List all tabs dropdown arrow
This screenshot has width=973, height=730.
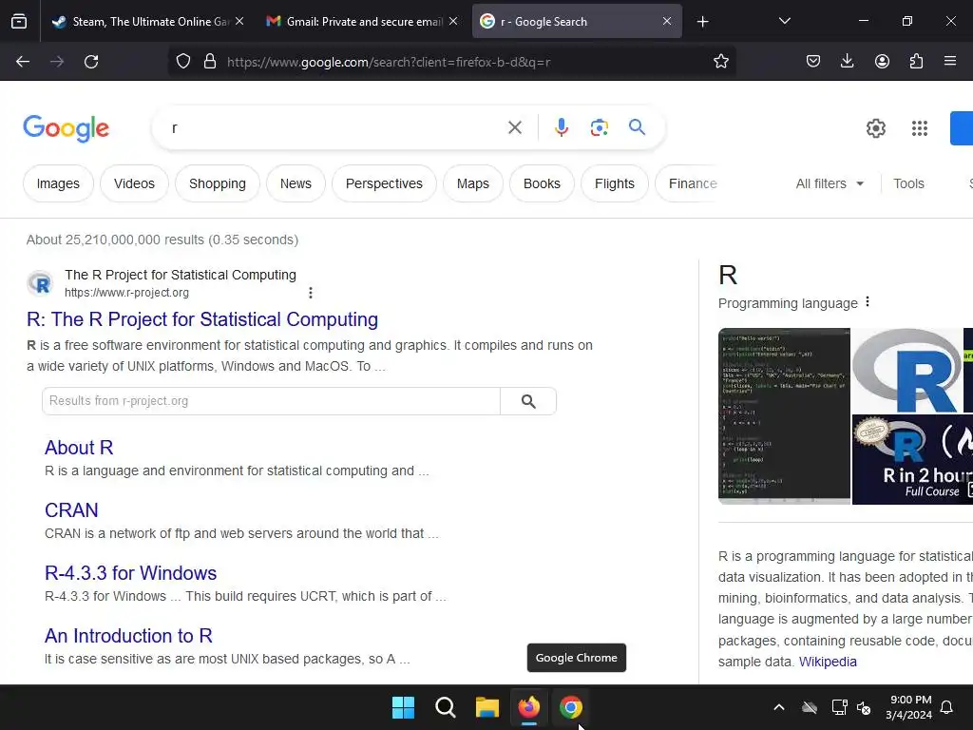click(784, 21)
